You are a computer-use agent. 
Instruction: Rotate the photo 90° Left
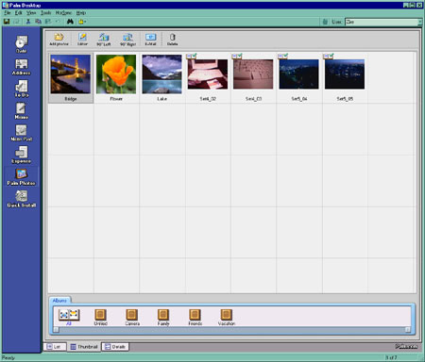(x=104, y=40)
